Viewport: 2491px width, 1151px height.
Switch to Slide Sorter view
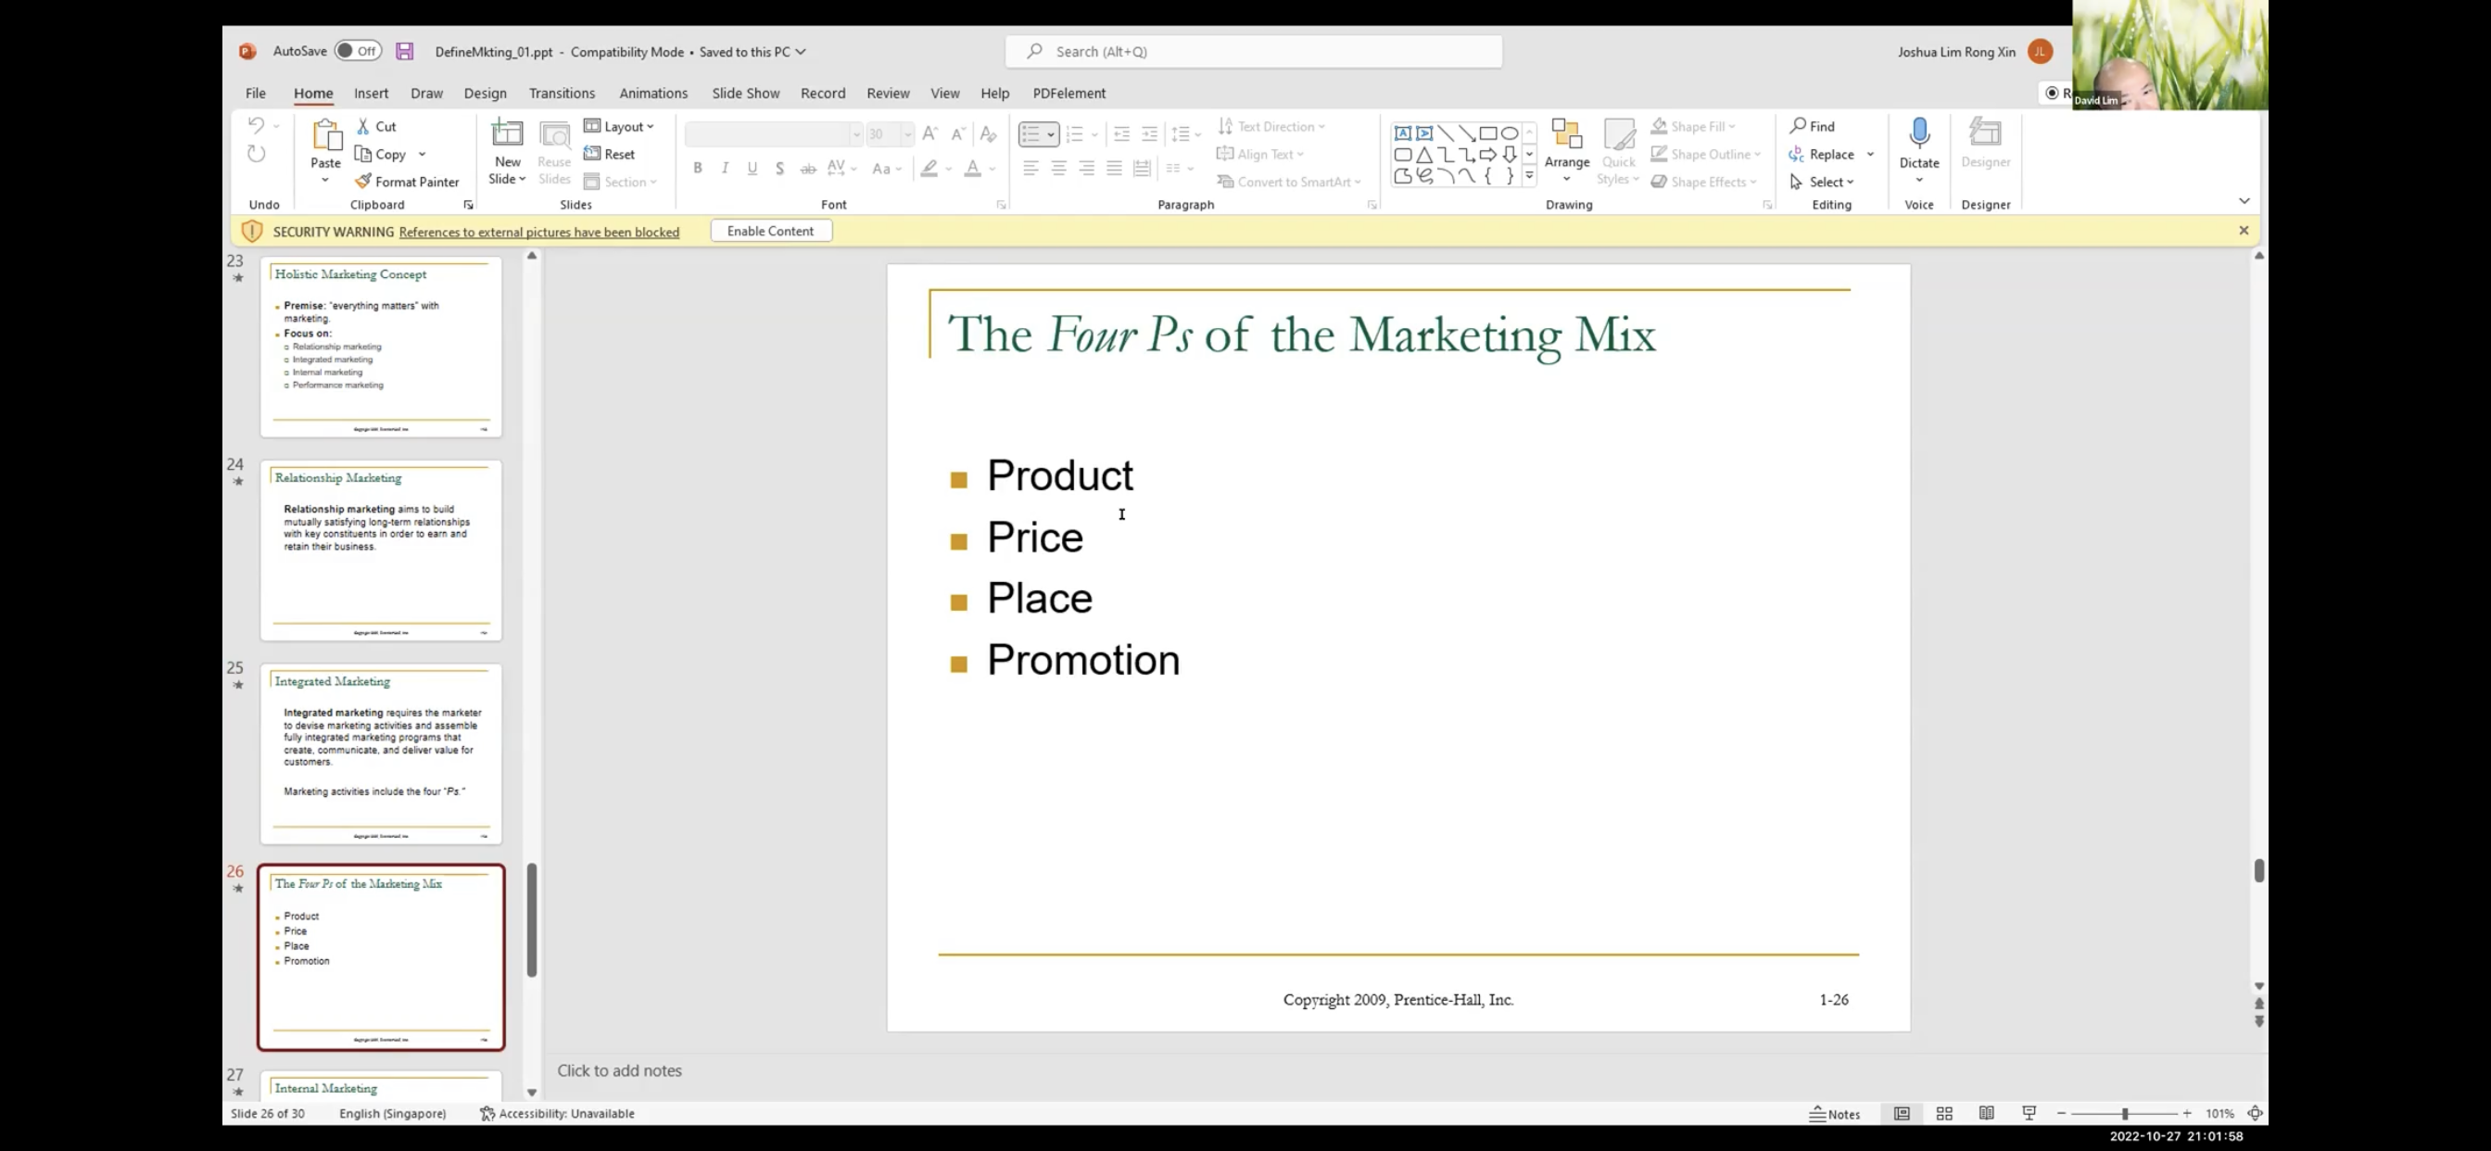pos(1943,1113)
